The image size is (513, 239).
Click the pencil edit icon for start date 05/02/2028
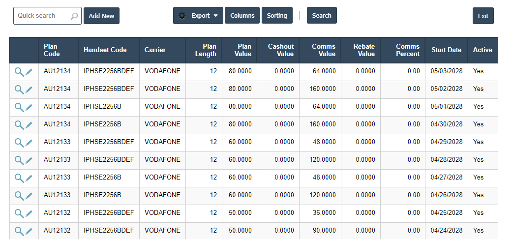coord(29,90)
